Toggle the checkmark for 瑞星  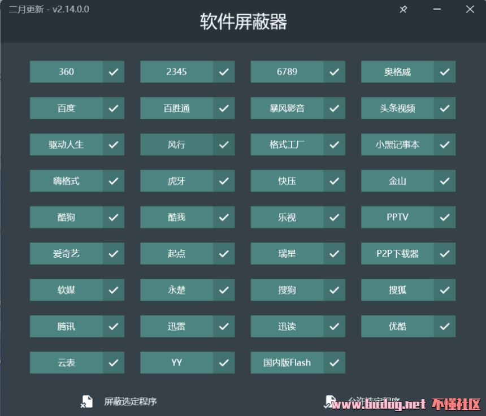pos(334,254)
